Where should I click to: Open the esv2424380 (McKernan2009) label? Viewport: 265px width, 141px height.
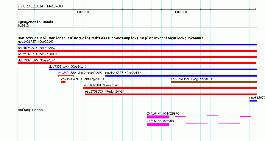[x=80, y=73]
